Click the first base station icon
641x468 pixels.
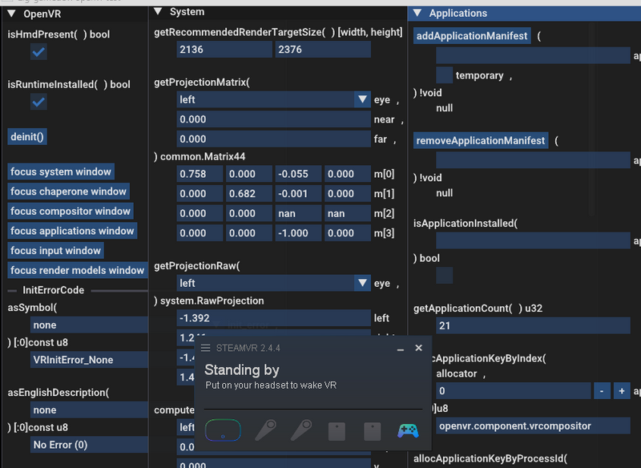pos(337,431)
